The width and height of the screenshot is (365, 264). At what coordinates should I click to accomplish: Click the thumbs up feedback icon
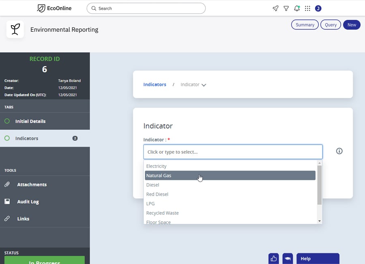[273, 258]
